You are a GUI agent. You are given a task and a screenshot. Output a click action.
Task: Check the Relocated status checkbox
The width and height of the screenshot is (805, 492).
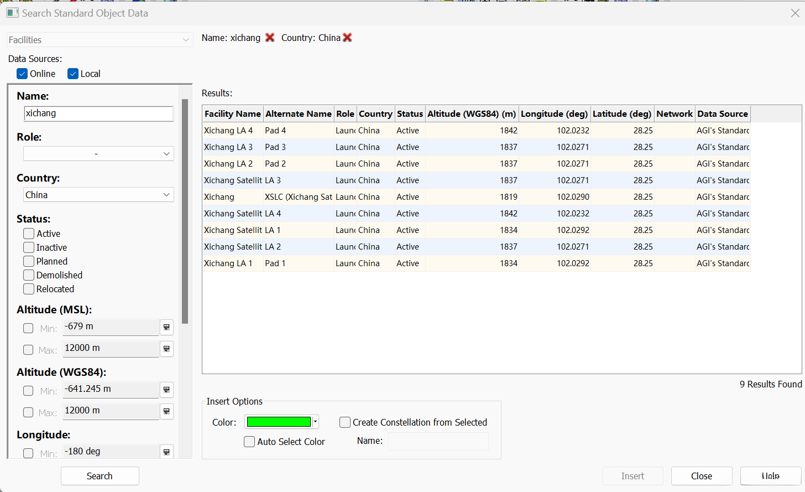tap(29, 289)
